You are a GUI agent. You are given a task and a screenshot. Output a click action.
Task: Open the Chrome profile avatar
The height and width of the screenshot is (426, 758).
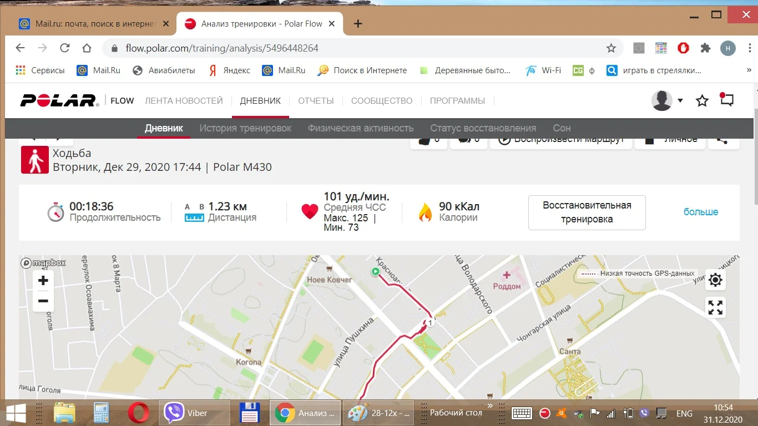click(x=727, y=48)
